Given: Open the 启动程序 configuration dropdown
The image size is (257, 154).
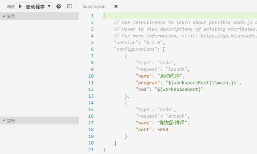Looking at the screenshot, I should 38,6.
